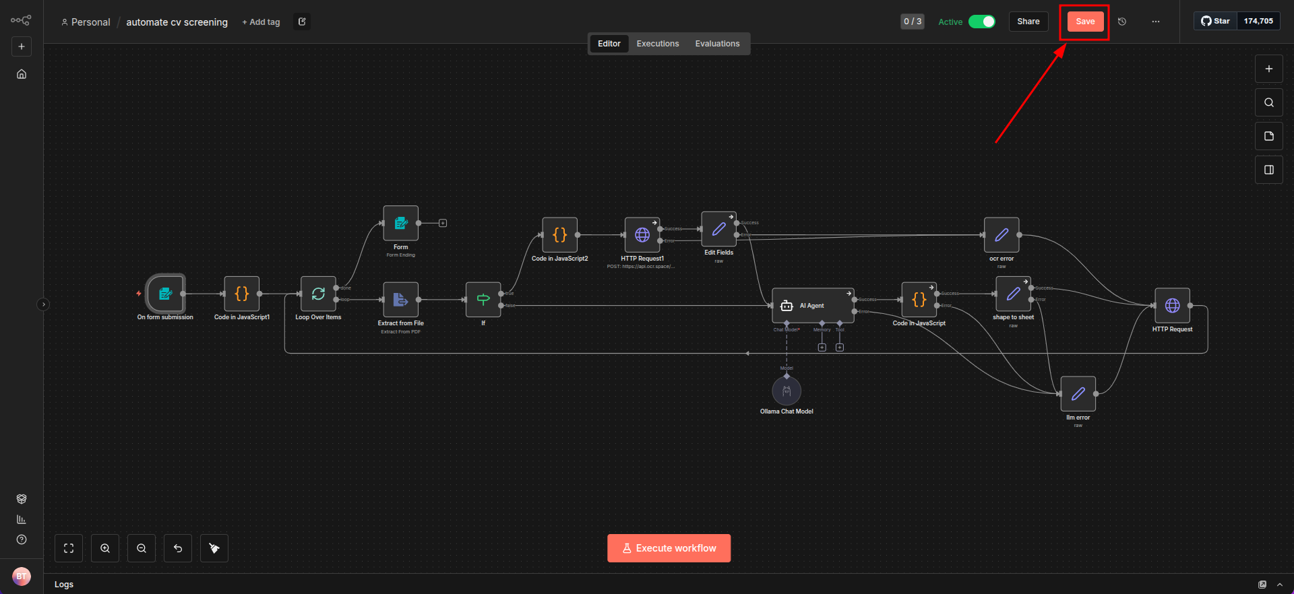1294x594 pixels.
Task: Click the tidy up nodes icon
Action: point(214,548)
